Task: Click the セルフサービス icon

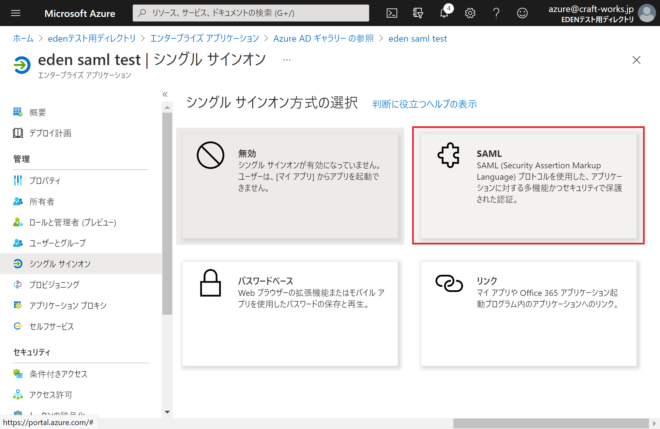Action: pos(18,326)
